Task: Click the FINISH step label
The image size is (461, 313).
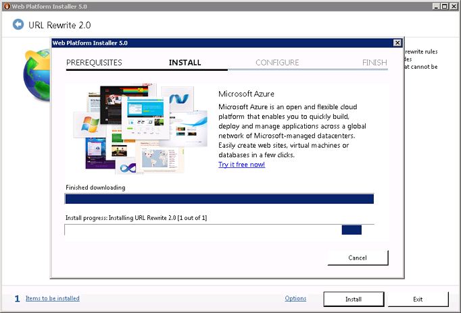Action: tap(374, 63)
